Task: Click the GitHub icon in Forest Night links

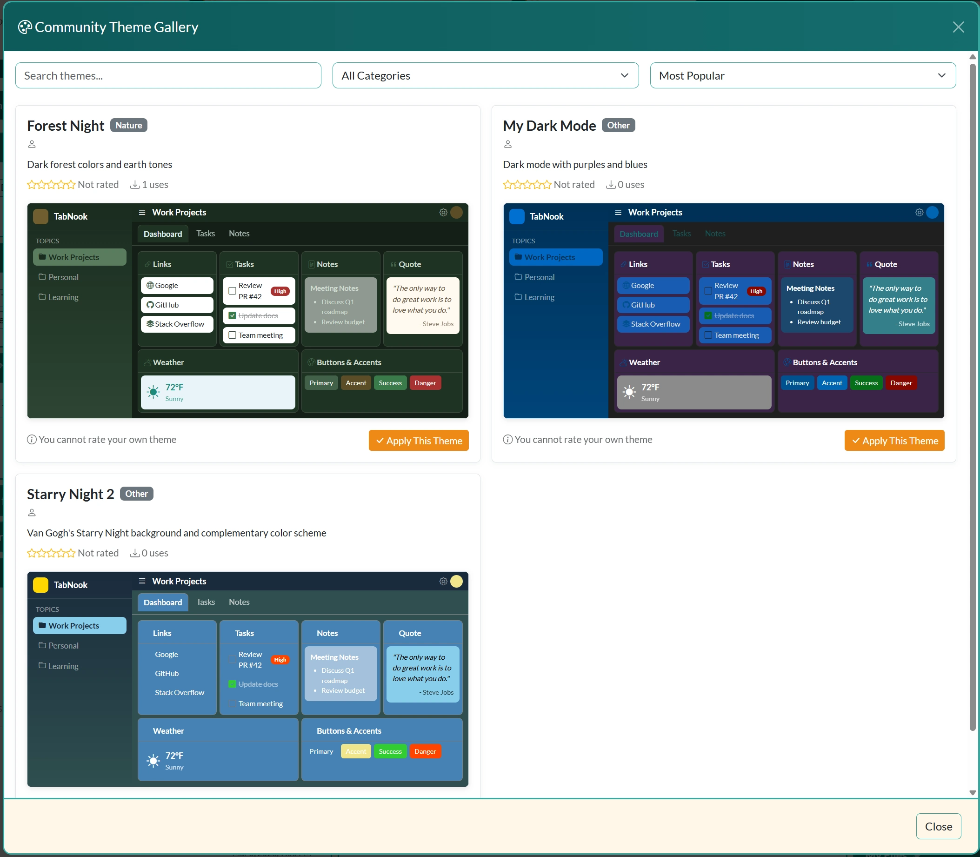Action: click(150, 305)
